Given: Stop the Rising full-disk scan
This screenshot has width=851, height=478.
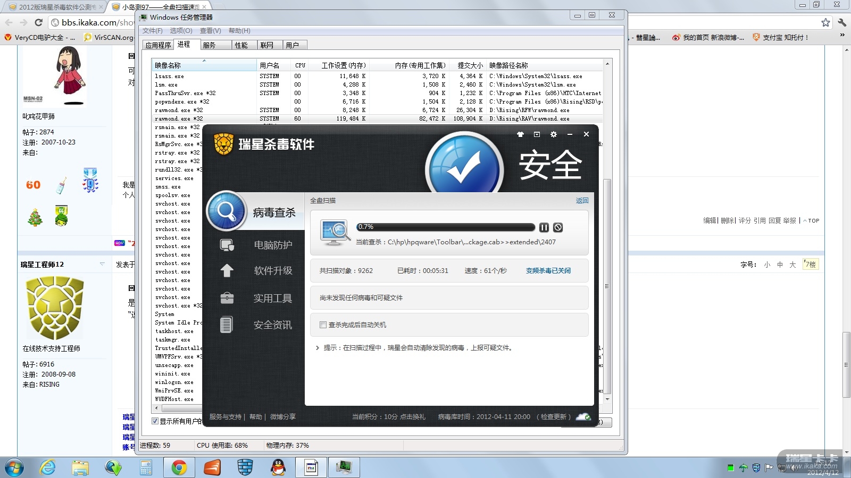Looking at the screenshot, I should [x=558, y=227].
